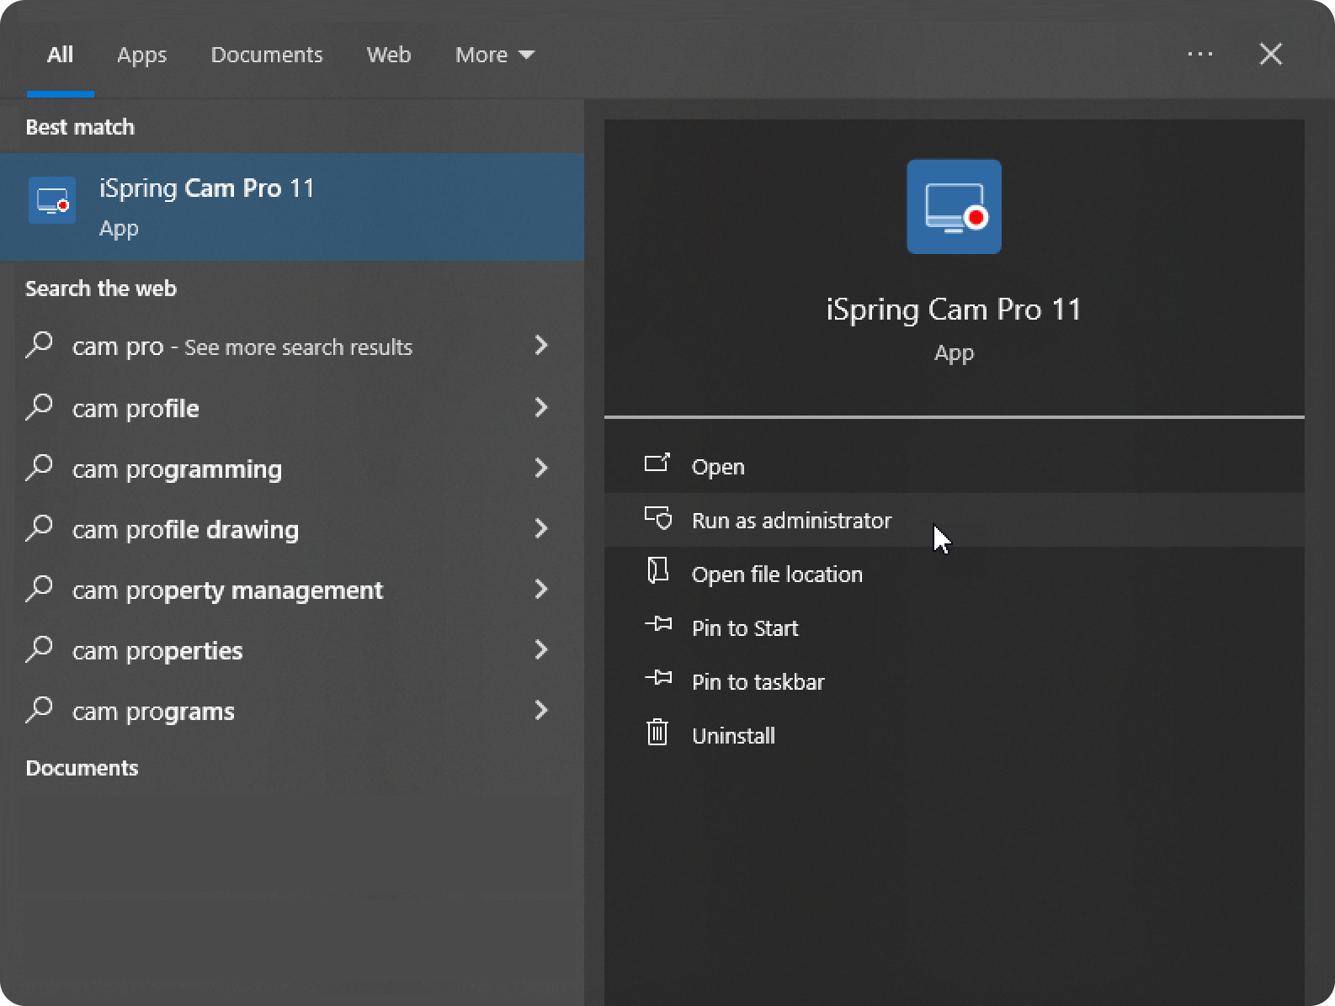This screenshot has width=1335, height=1006.
Task: Click the 'cam programming' suggestion text
Action: point(177,469)
